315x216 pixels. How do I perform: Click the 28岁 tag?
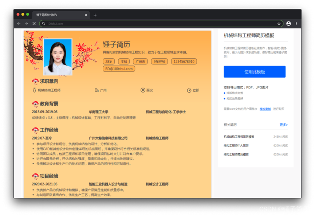(x=109, y=62)
